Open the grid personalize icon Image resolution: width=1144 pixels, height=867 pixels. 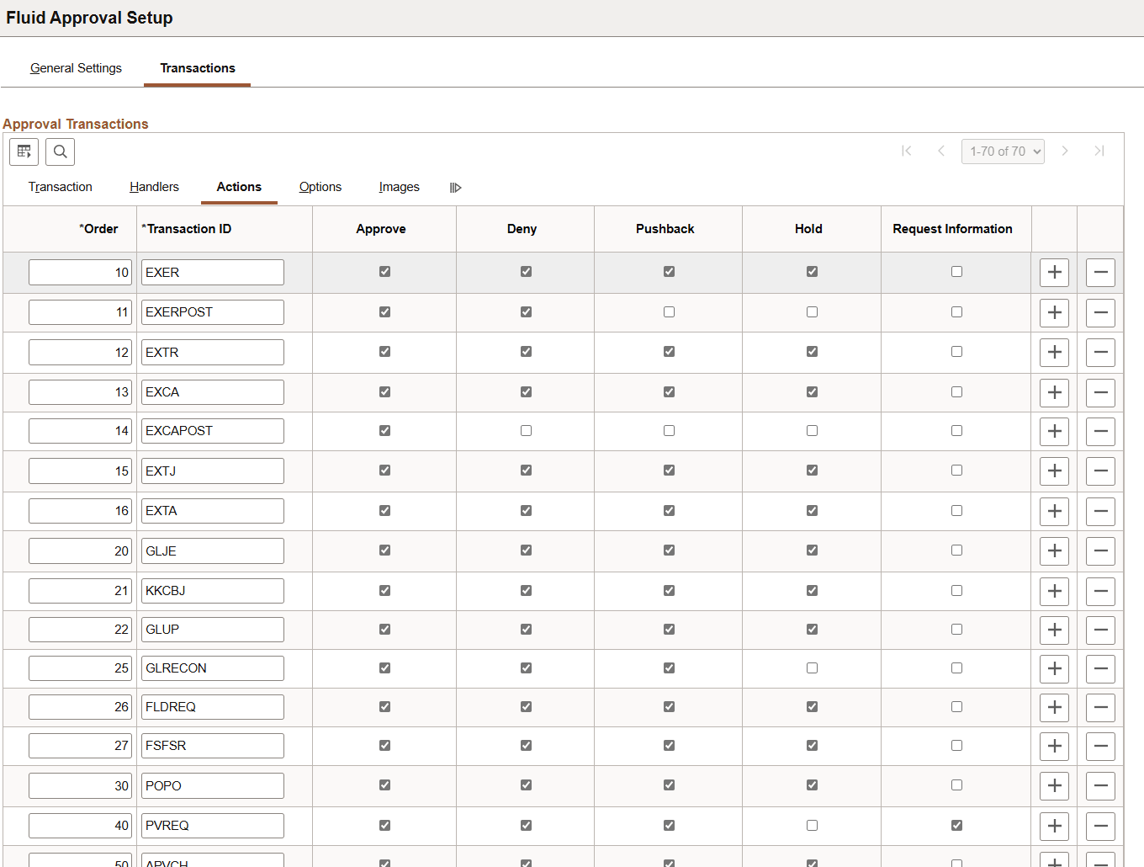click(x=24, y=152)
